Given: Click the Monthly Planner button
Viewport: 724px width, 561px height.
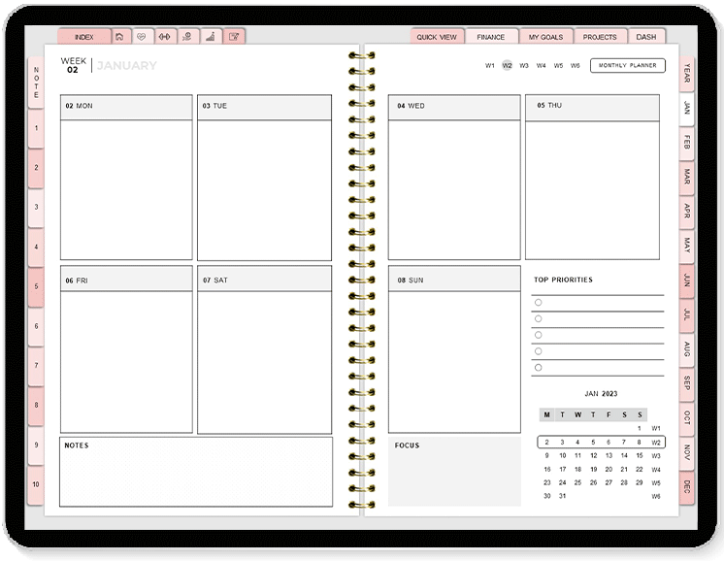Looking at the screenshot, I should [627, 65].
